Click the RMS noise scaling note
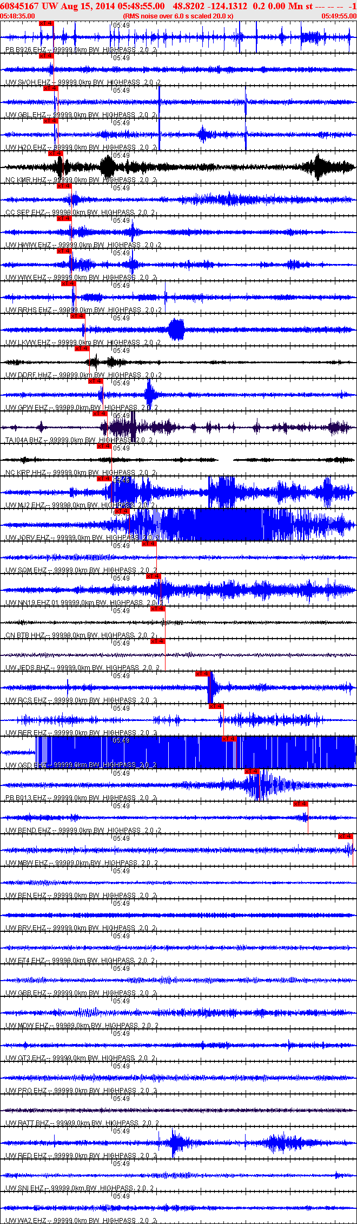 point(178,16)
